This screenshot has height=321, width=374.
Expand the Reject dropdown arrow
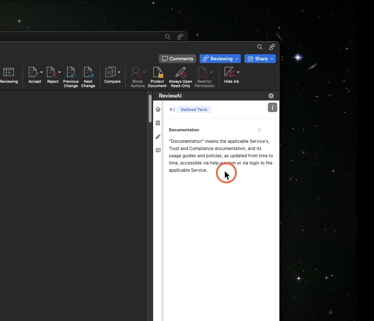click(60, 72)
